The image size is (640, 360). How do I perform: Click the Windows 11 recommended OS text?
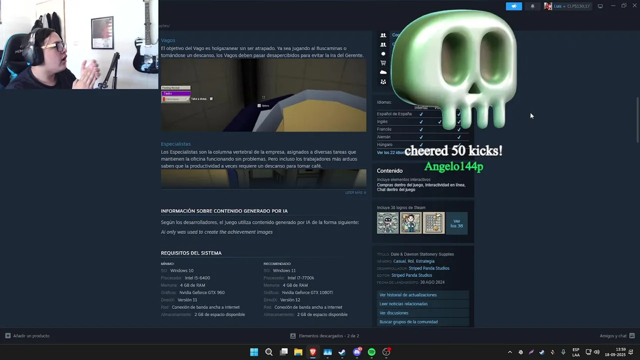pyautogui.click(x=284, y=270)
